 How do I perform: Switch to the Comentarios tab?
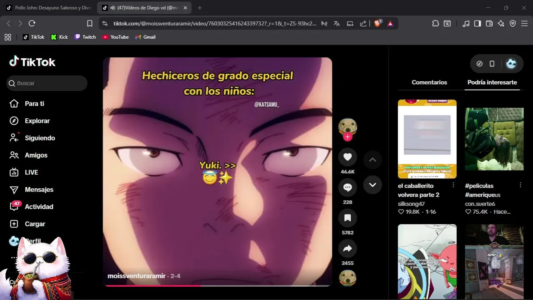(x=429, y=82)
